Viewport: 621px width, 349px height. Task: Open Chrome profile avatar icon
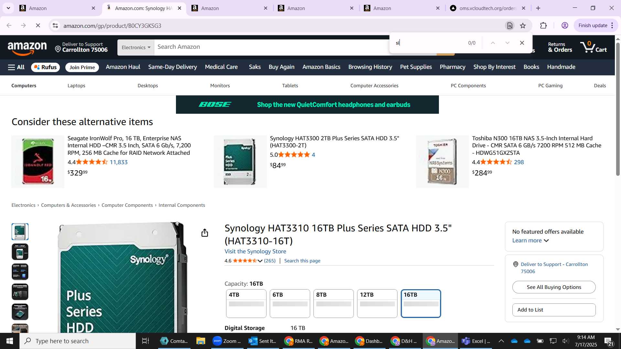(565, 26)
